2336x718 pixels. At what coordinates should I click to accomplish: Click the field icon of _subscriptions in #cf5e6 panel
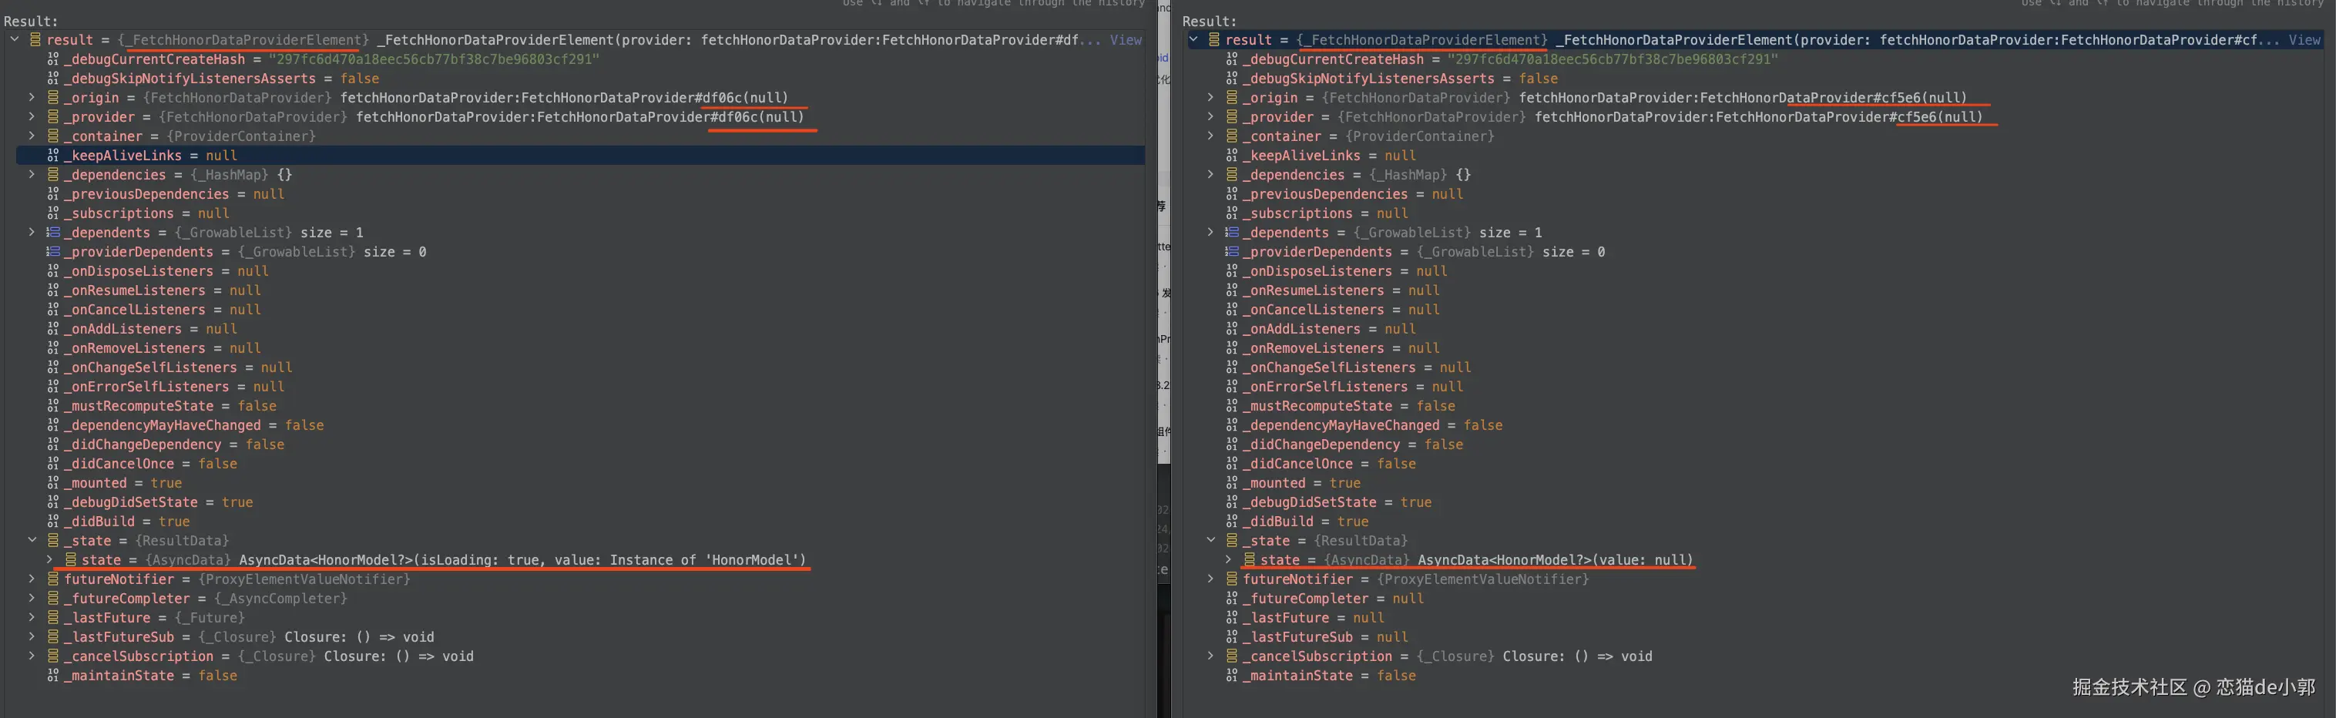click(1231, 214)
